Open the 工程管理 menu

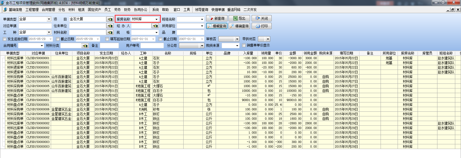[x=32, y=10]
